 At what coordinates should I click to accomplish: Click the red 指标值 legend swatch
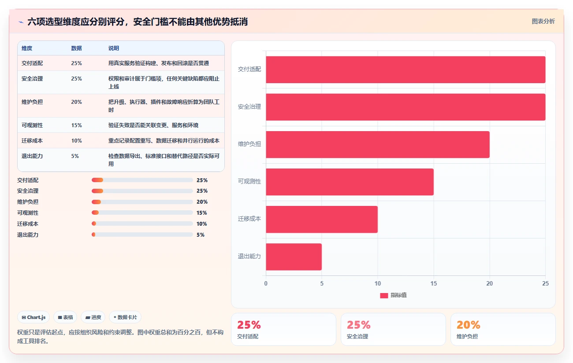tap(384, 296)
